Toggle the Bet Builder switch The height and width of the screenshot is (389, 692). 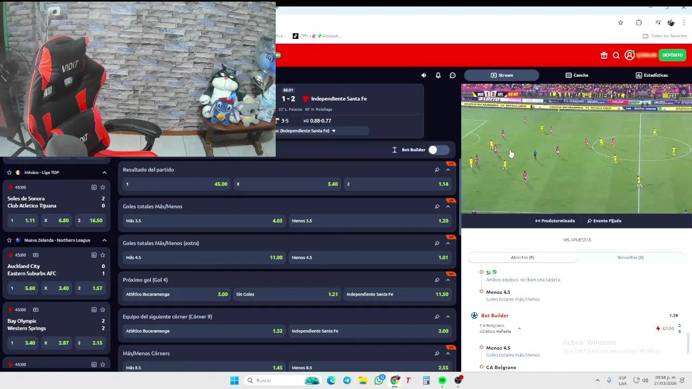click(438, 150)
